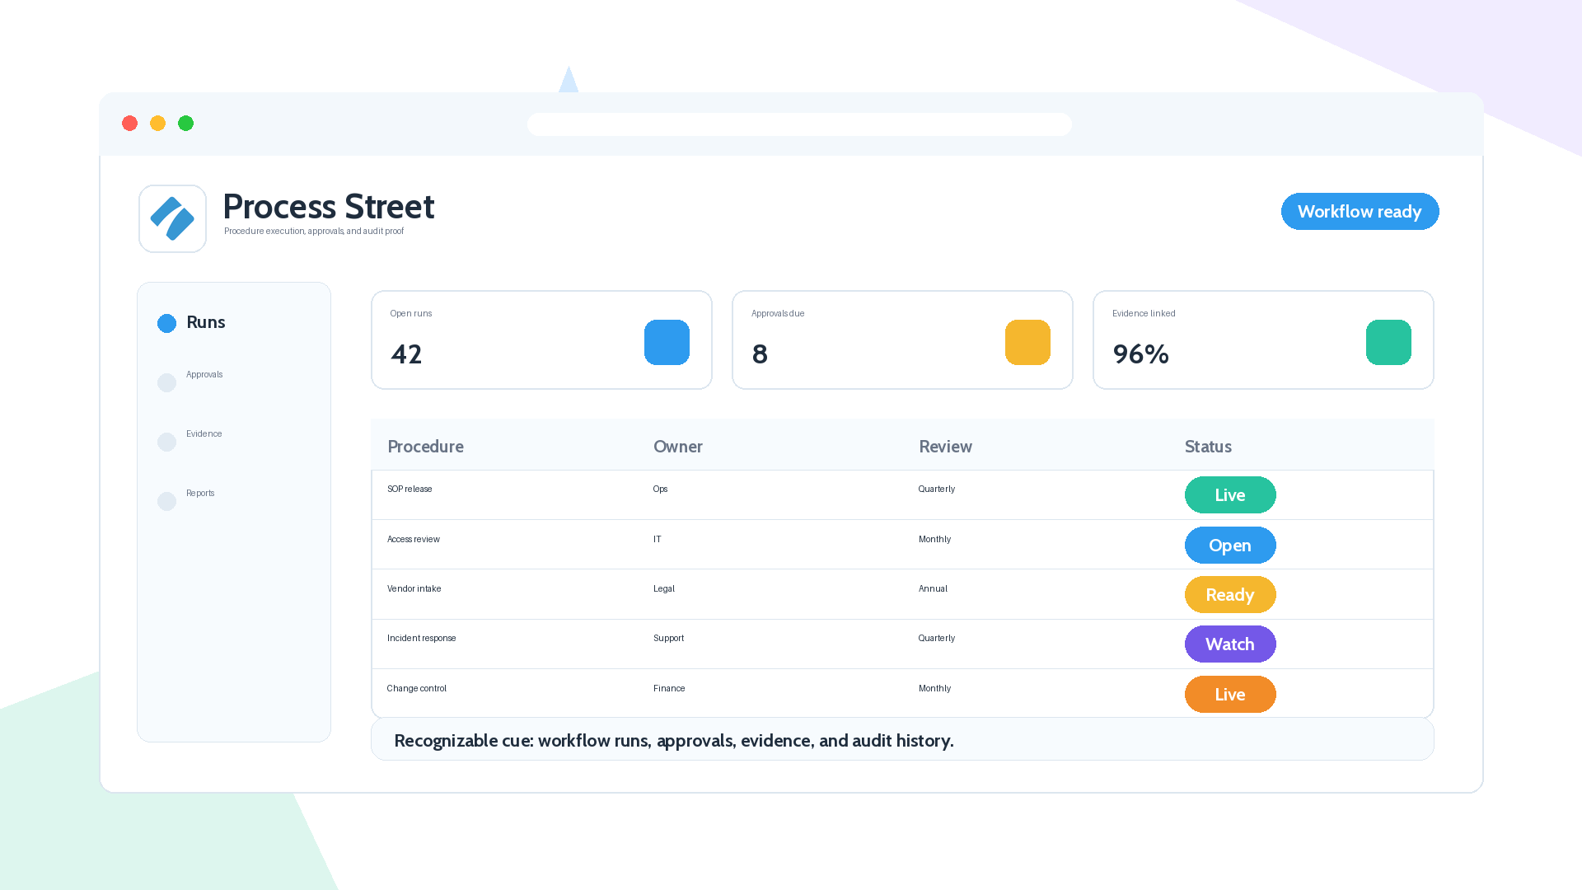Select the Vendor intake procedure
This screenshot has width=1582, height=890.
click(x=414, y=588)
